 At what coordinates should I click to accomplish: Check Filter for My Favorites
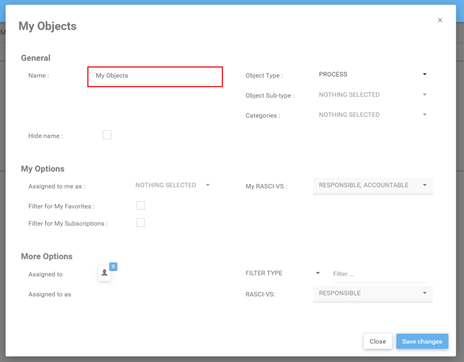click(141, 206)
